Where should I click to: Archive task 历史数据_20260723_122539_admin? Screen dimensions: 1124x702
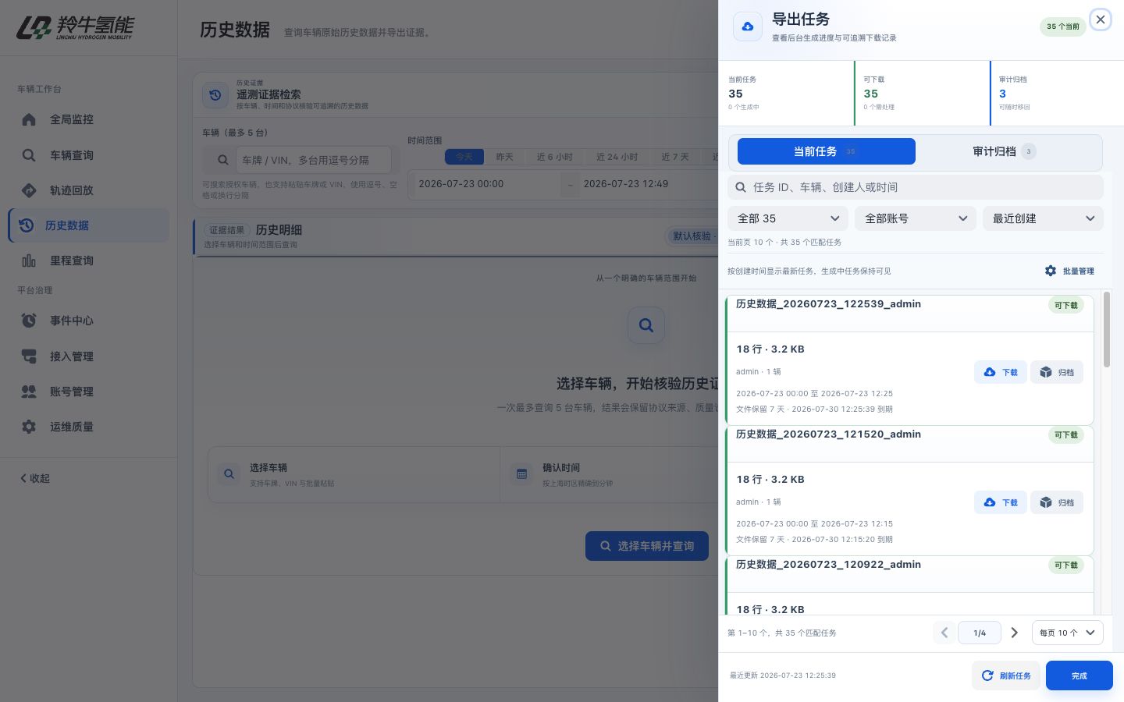(1057, 372)
